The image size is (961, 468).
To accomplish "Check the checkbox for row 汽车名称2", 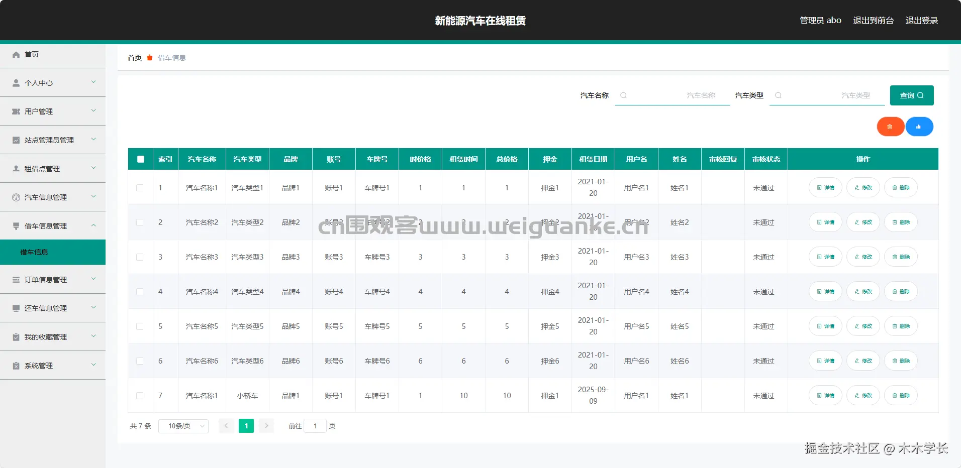I will (140, 222).
